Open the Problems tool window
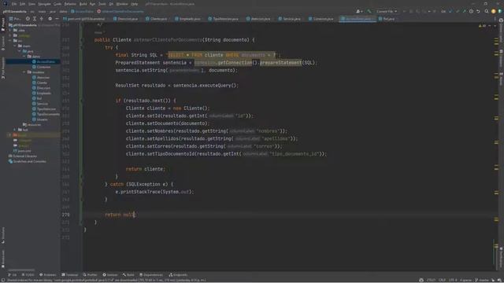The image size is (504, 283). point(47,274)
